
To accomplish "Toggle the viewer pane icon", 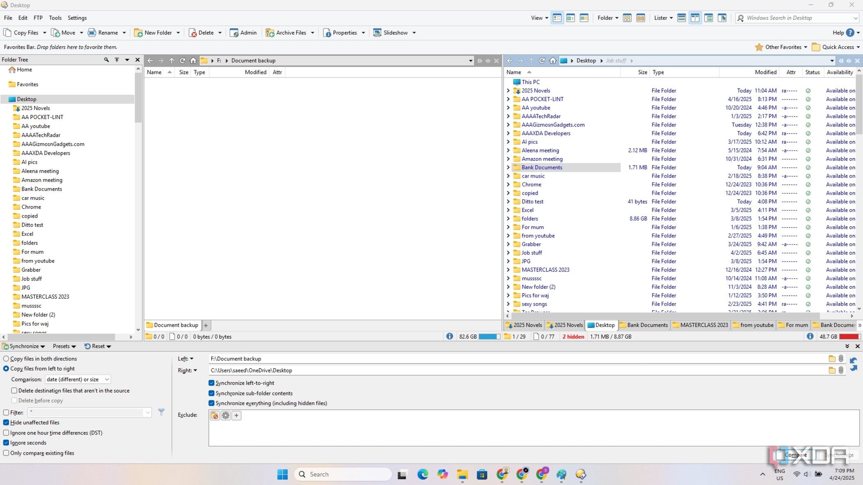I will tap(722, 18).
